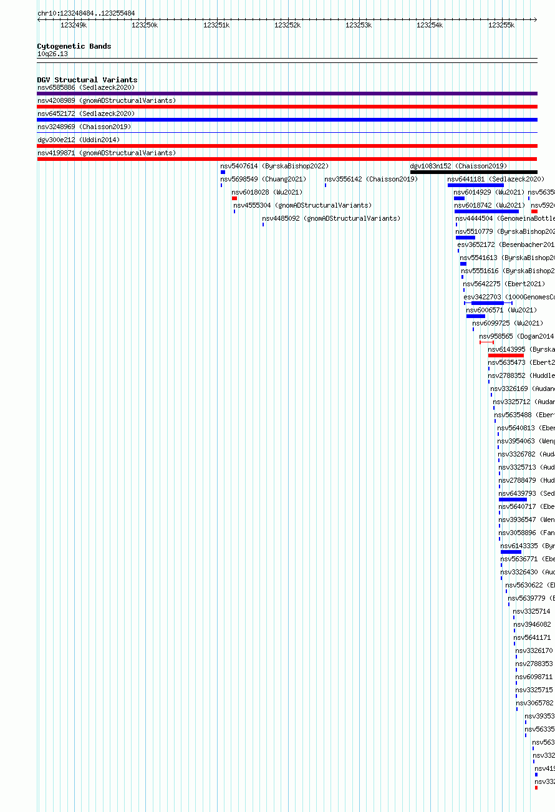Select nsv6006571 (Wu2021) label

[x=501, y=310]
